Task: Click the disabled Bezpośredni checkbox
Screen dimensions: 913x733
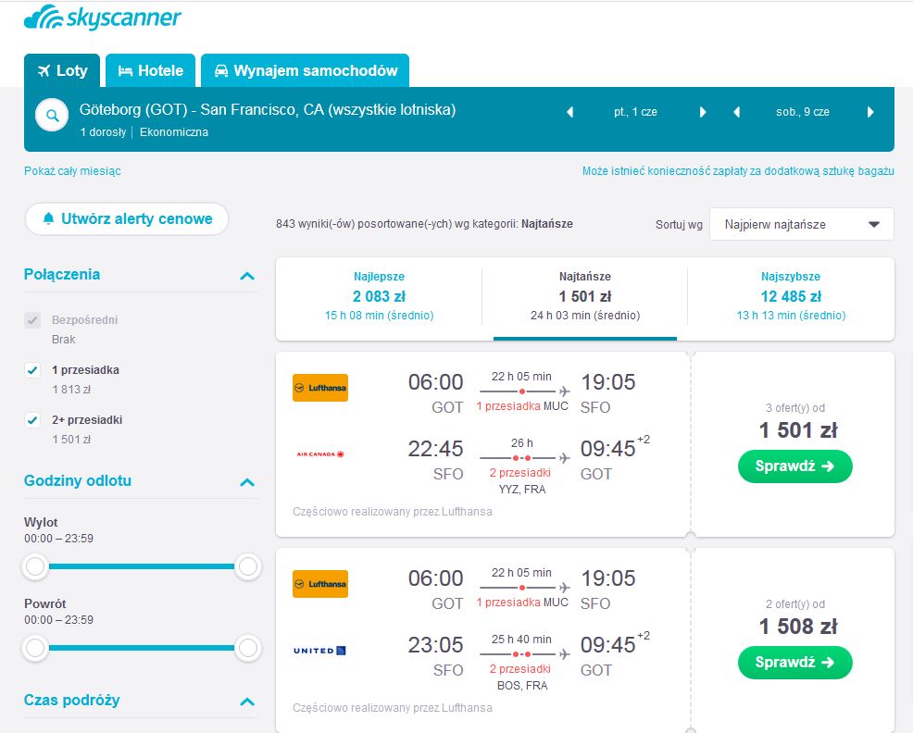Action: (32, 319)
